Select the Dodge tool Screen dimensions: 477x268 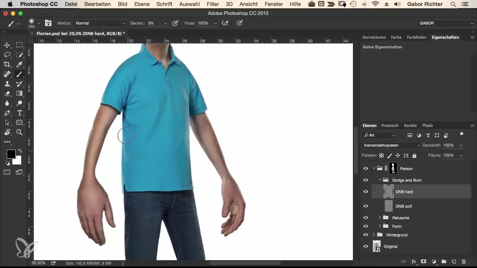pos(19,103)
